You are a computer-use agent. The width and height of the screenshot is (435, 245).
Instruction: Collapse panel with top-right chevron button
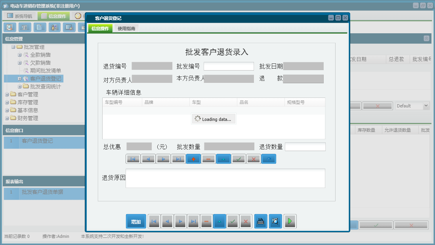pyautogui.click(x=426, y=38)
